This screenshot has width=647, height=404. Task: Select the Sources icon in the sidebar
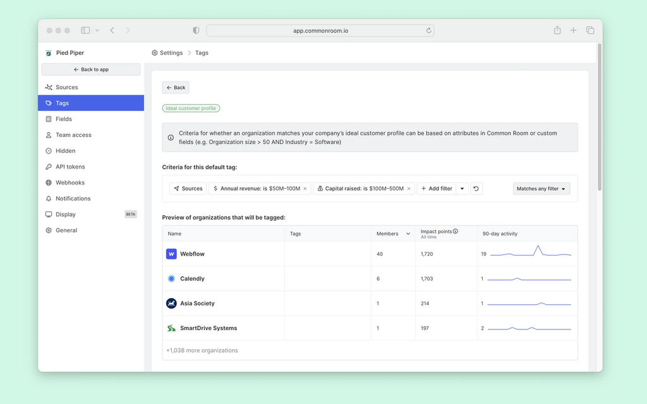click(47, 87)
